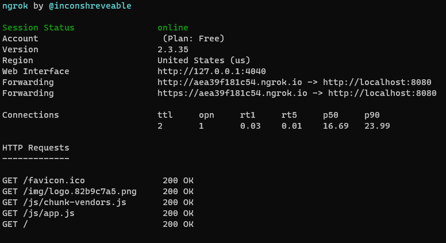The height and width of the screenshot is (243, 446).
Task: Click the p50 value 16.69
Action: [336, 126]
